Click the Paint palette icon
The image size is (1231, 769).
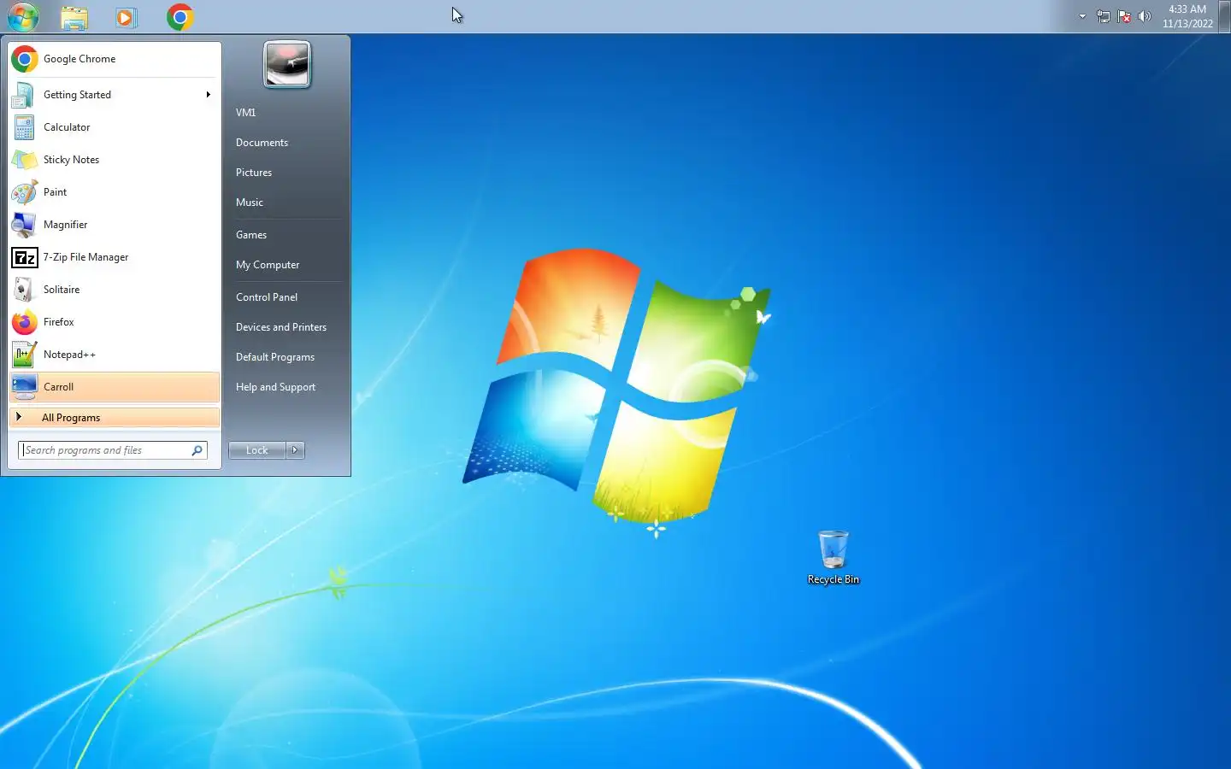tap(25, 192)
